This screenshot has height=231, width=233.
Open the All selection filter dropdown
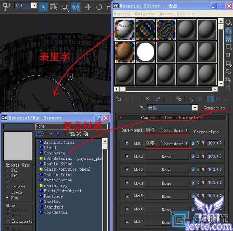coord(34,6)
